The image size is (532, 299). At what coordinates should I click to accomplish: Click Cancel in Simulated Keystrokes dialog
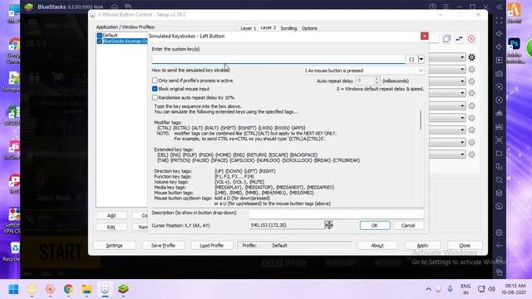[x=408, y=225]
